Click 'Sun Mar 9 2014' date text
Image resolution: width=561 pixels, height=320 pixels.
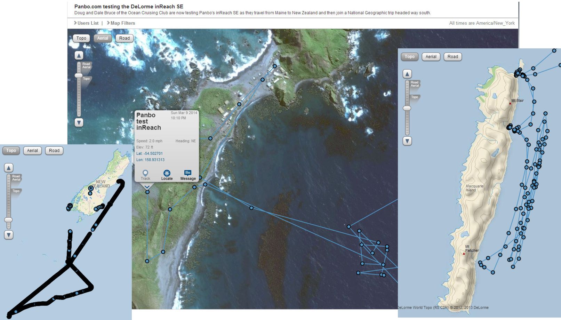[184, 113]
